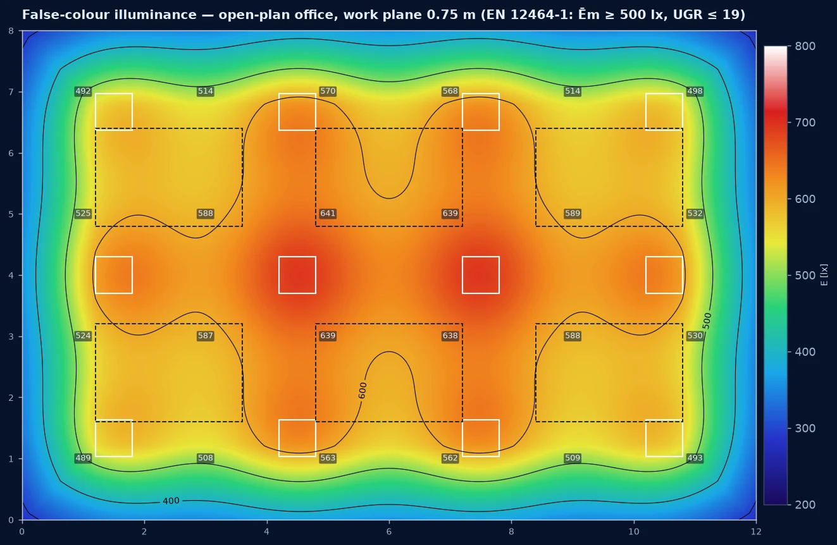The width and height of the screenshot is (837, 545).
Task: Select the rotated 500 contour line label
Action: coord(707,320)
